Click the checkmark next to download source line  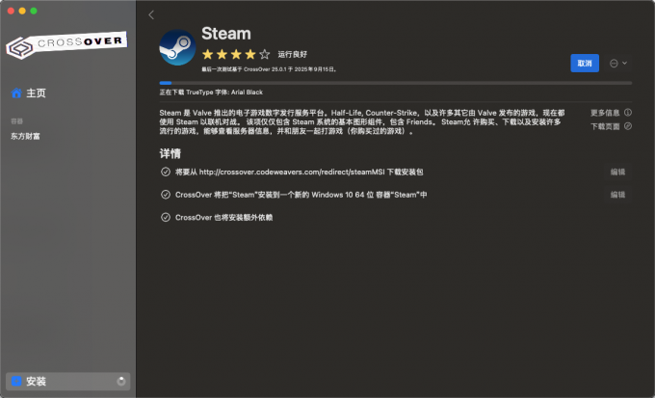pos(166,172)
